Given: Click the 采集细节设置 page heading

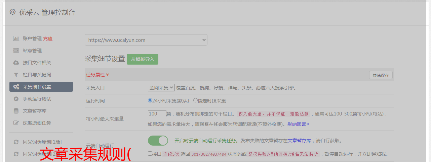Looking at the screenshot, I should click(x=105, y=59).
